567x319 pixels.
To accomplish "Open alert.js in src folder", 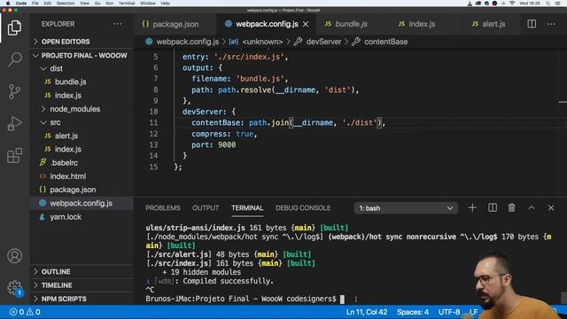I will pos(82,136).
